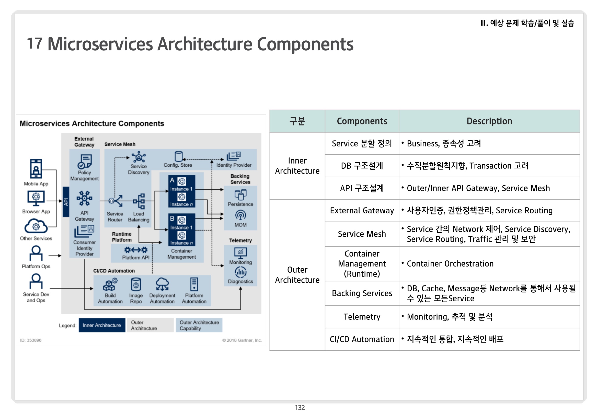
Task: Click the 'Monitoring, 추적 및 분석' description
Action: (x=450, y=317)
